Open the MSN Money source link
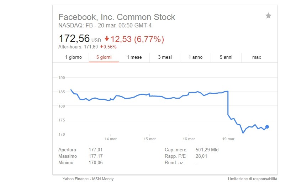Screen dimensions: 291x182 (102, 179)
